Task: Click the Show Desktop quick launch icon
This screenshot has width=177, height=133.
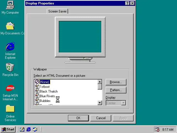Action: [x=22, y=129]
